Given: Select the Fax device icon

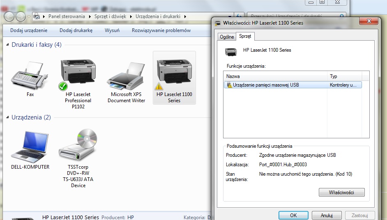Looking at the screenshot, I should tap(29, 75).
